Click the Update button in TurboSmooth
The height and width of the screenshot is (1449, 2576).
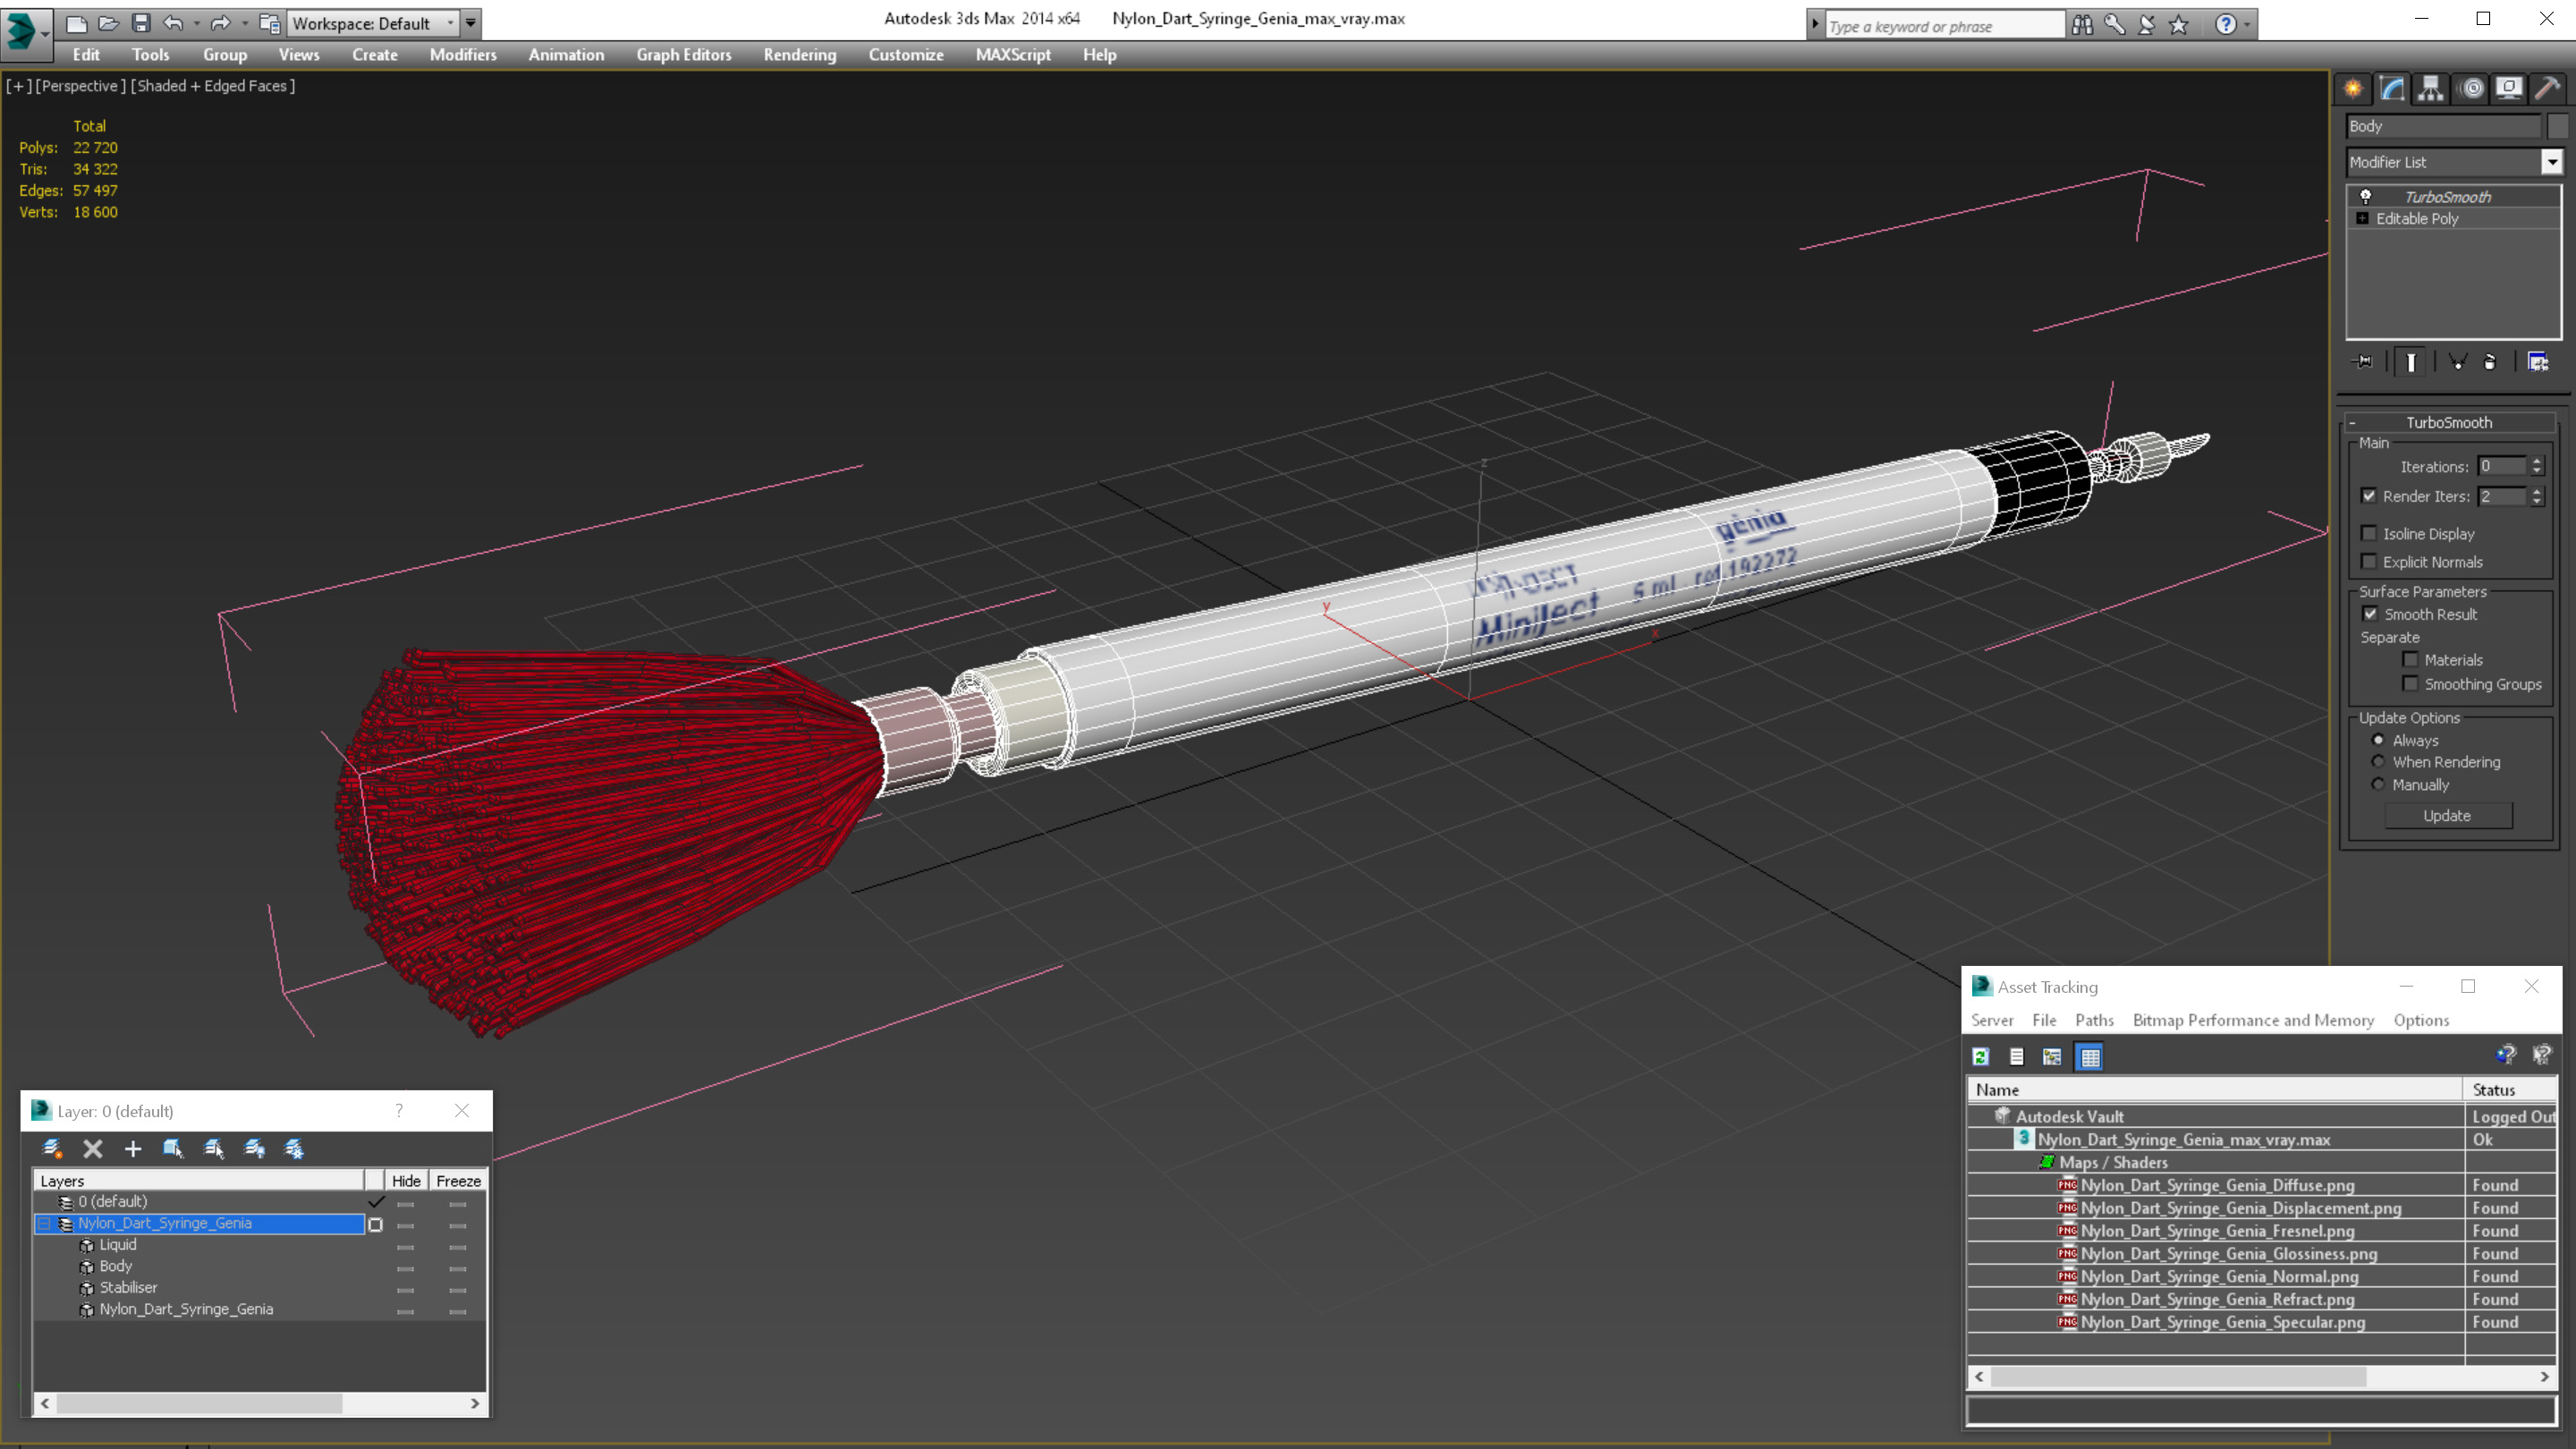(x=2447, y=816)
